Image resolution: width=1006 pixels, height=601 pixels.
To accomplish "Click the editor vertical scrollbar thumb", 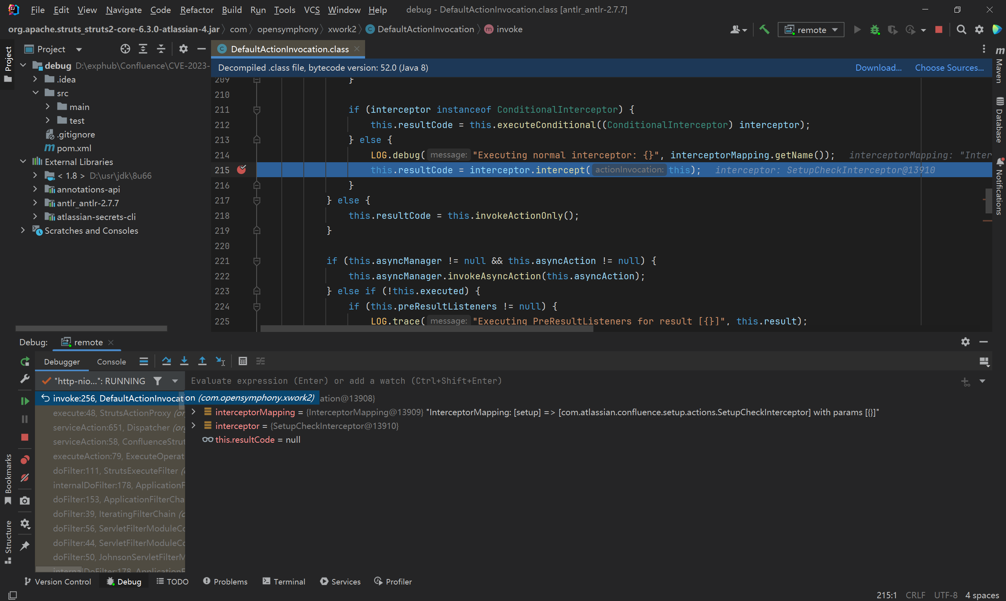I will tap(988, 200).
